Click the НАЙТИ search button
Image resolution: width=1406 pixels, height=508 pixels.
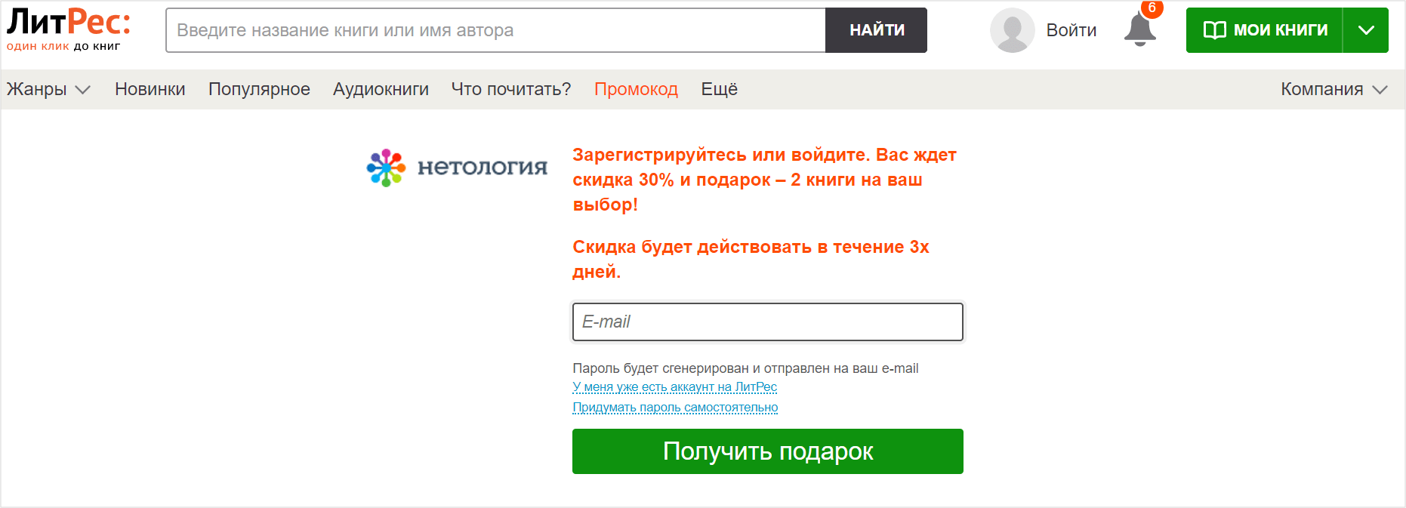877,30
